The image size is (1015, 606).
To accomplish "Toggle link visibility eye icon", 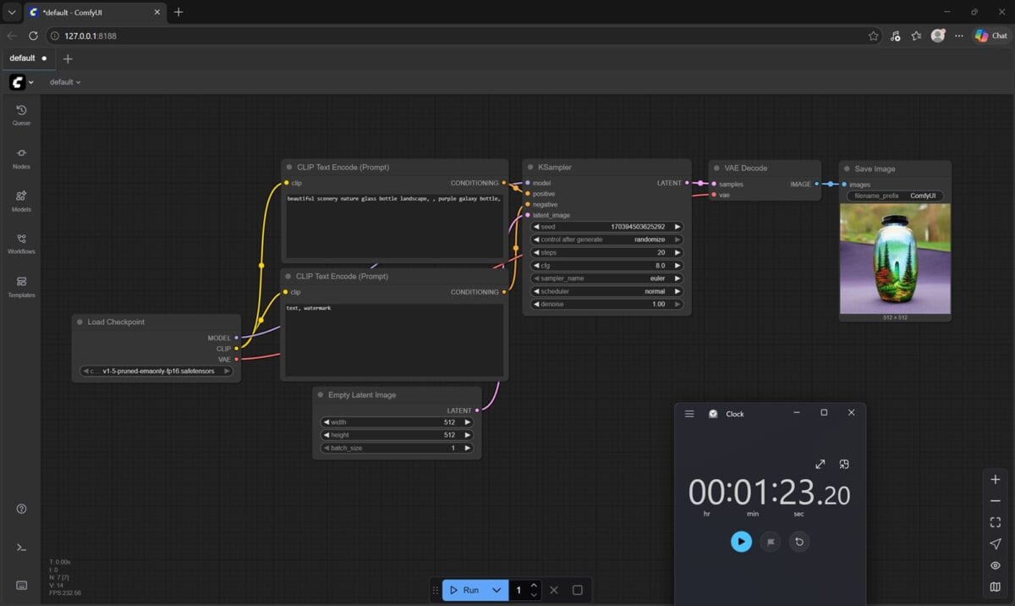I will pyautogui.click(x=995, y=565).
